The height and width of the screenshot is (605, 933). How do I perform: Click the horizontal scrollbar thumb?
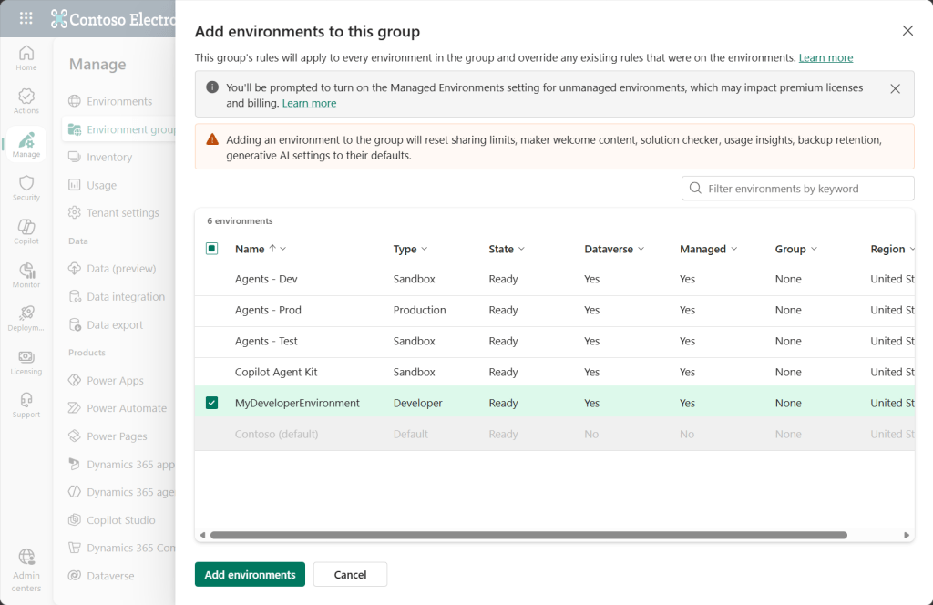(528, 535)
